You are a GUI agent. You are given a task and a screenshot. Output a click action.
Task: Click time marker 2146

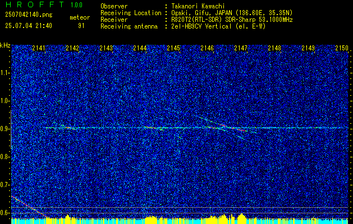[x=207, y=48]
